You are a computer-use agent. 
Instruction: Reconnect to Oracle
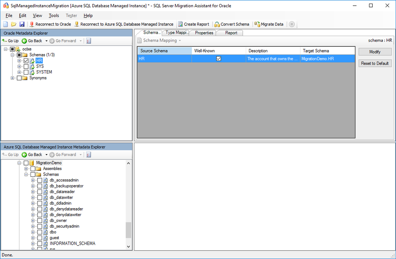coord(50,24)
